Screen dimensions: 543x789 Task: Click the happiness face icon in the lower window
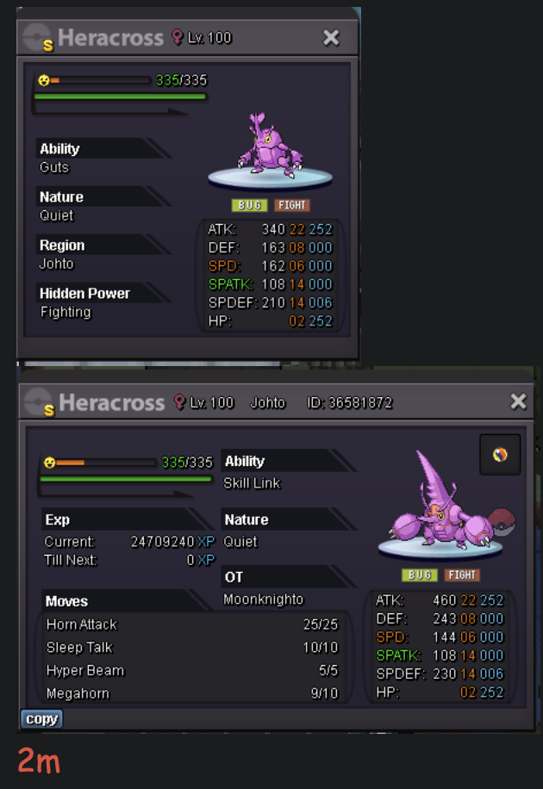point(49,463)
